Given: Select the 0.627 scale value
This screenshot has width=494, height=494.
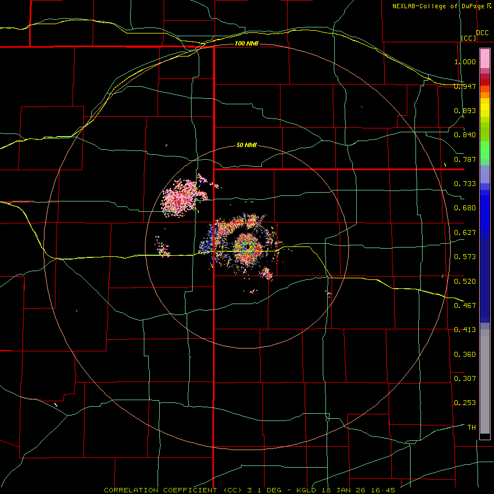Looking at the screenshot, I should tap(465, 233).
